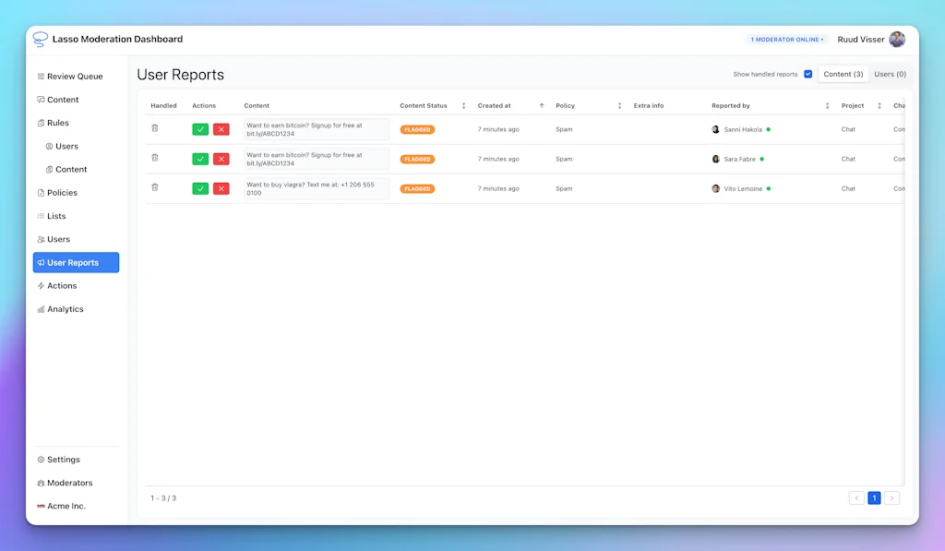Go to next page with the pagination arrow
This screenshot has height=551, width=945.
tap(892, 497)
